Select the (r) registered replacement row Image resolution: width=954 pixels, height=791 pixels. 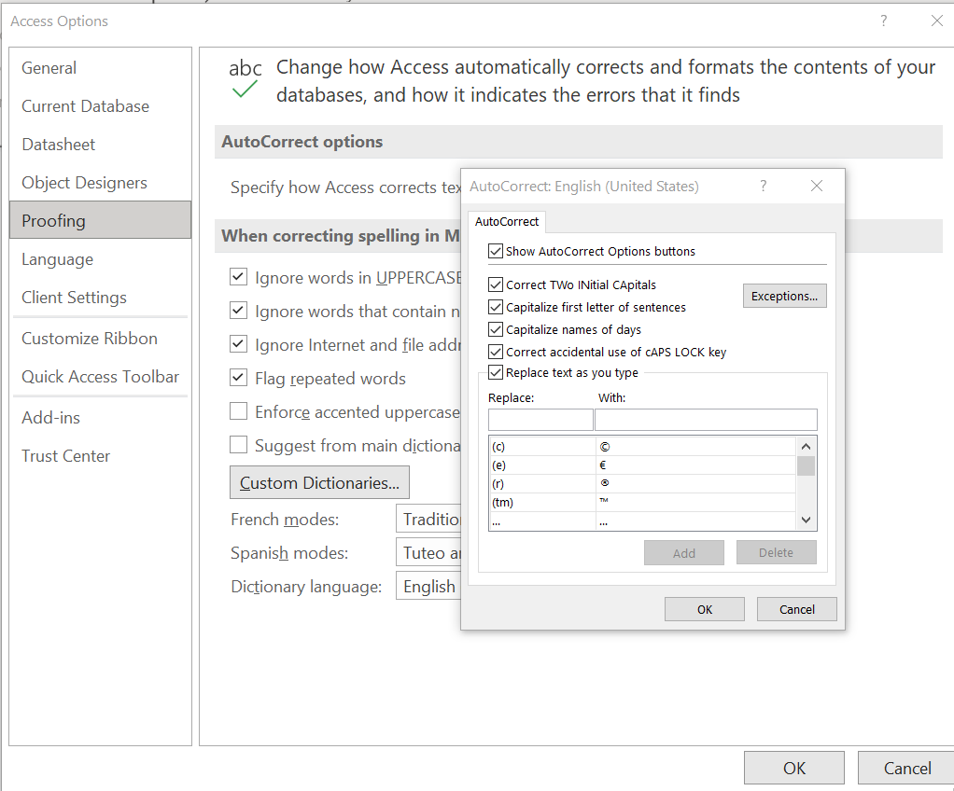[642, 484]
